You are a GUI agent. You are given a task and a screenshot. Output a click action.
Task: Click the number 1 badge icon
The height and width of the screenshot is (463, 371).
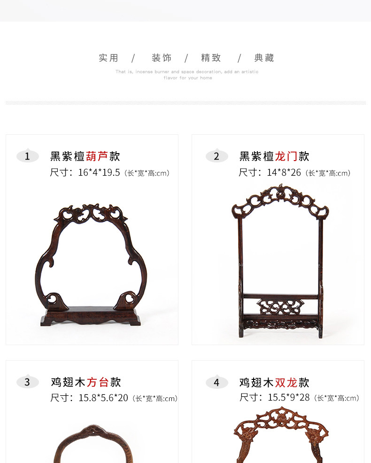point(27,155)
